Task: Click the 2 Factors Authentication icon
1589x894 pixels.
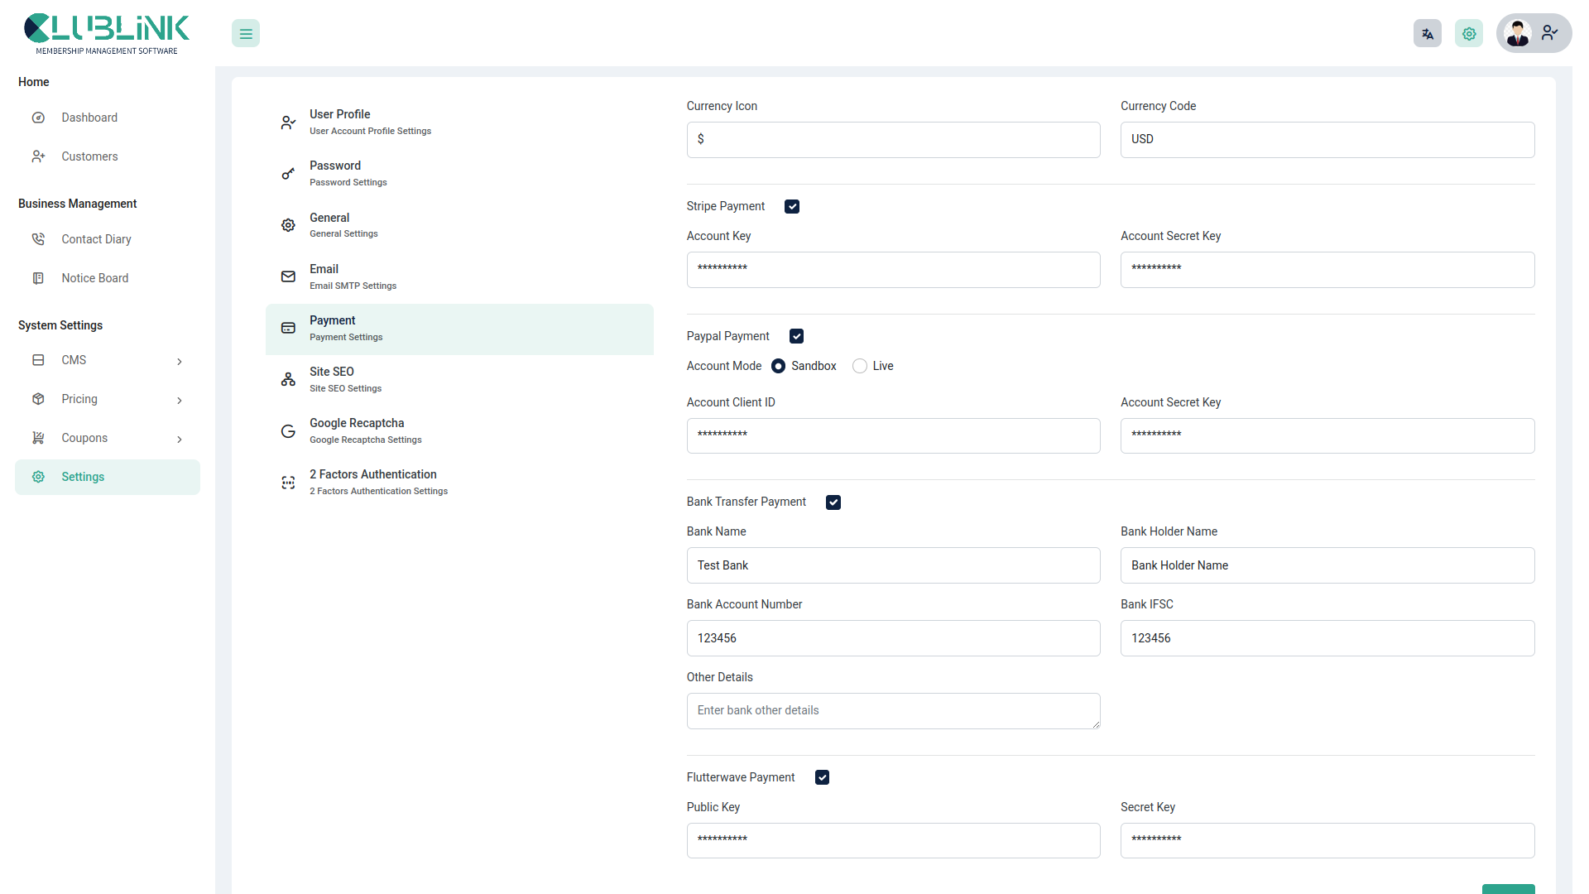Action: pos(287,482)
